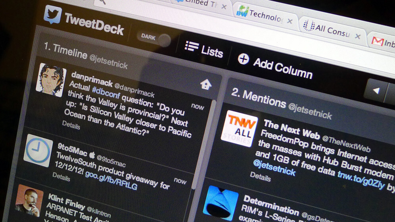
Task: Click the left arrow column scroll button
Action: [x=375, y=90]
